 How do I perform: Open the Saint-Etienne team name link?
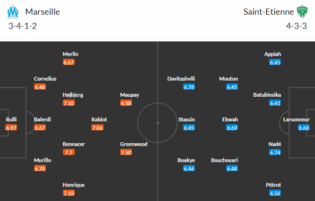coord(269,12)
